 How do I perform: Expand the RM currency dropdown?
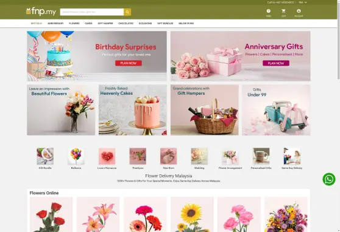(303, 2)
